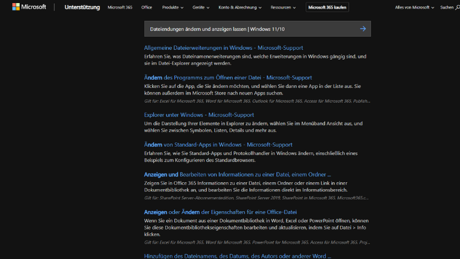The height and width of the screenshot is (259, 460).
Task: Click description starting 'Um die Darstellung Ihrer Elemente'
Action: [253, 127]
